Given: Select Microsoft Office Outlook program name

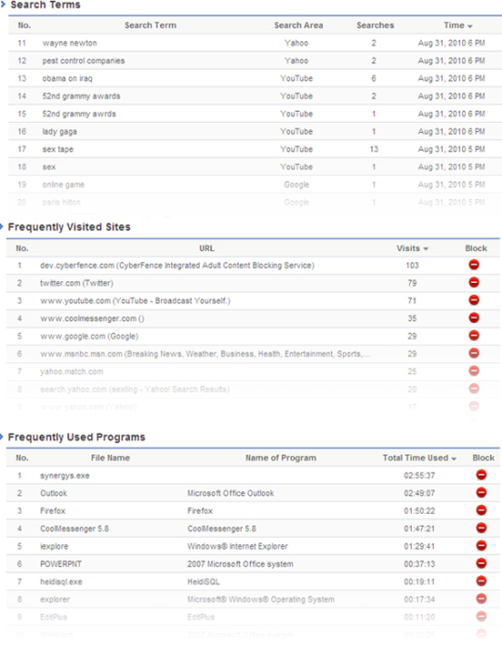Looking at the screenshot, I should pos(231,493).
